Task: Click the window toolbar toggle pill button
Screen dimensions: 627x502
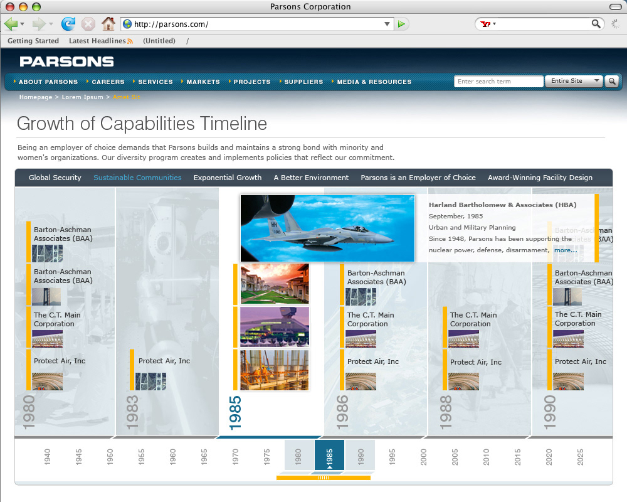Action: 615,6
